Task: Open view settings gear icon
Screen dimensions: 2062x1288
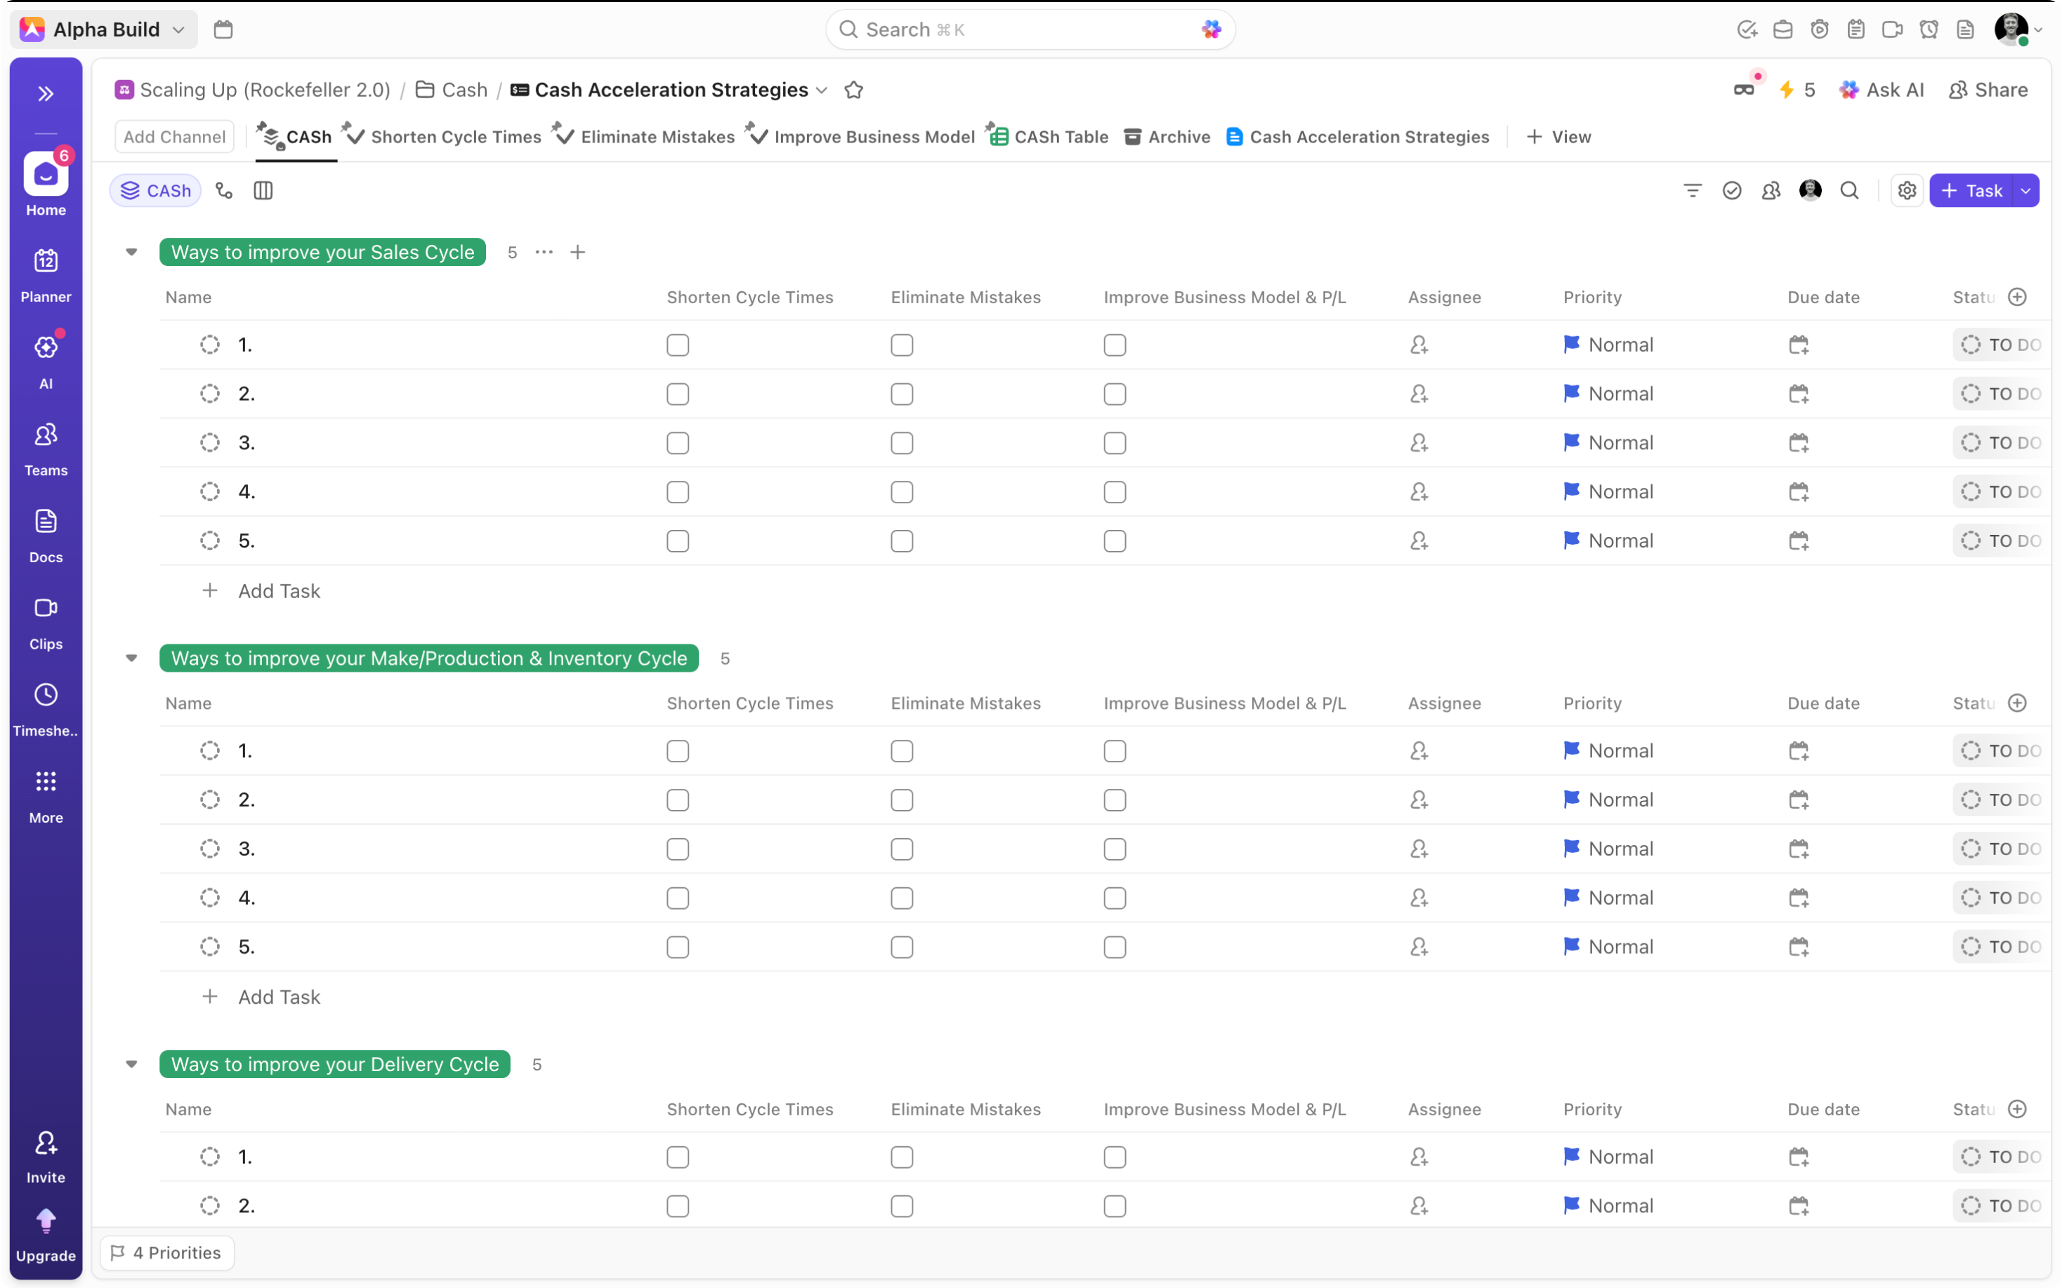Action: tap(1907, 191)
